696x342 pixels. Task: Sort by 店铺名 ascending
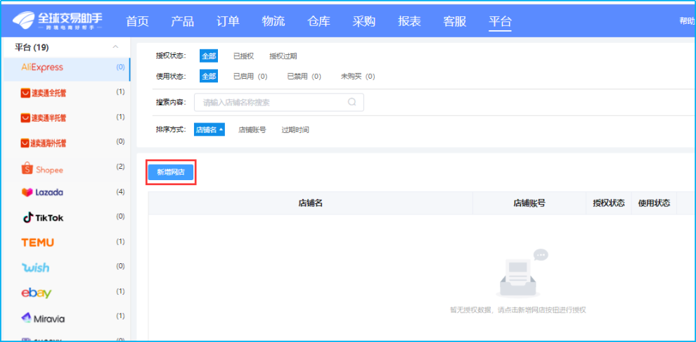pyautogui.click(x=209, y=129)
